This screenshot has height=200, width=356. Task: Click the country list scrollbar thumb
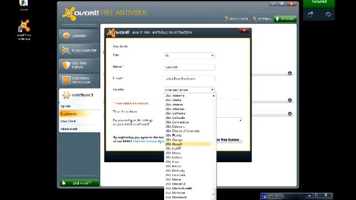(x=214, y=193)
